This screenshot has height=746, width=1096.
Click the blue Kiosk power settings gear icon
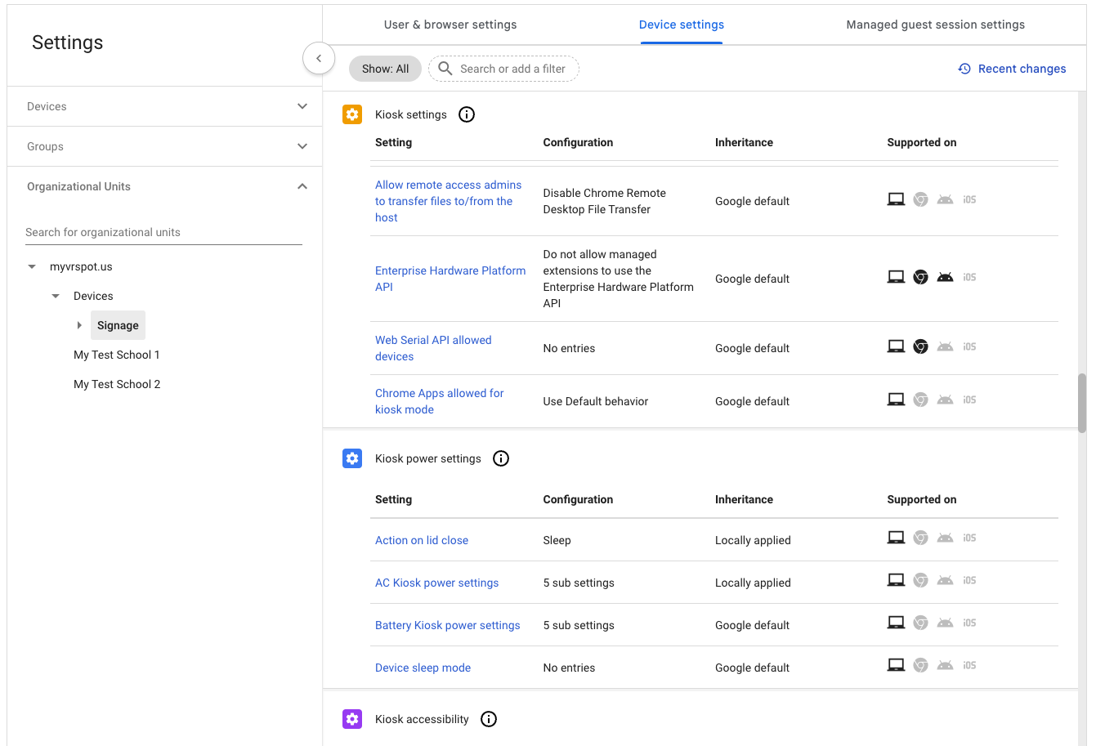[x=352, y=458]
